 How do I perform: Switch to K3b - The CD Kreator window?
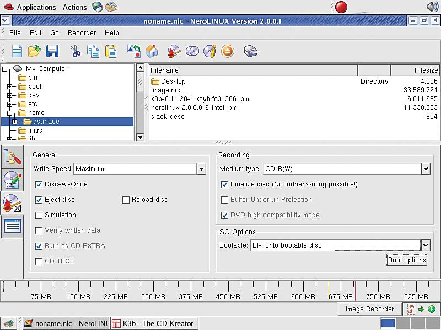tap(154, 323)
